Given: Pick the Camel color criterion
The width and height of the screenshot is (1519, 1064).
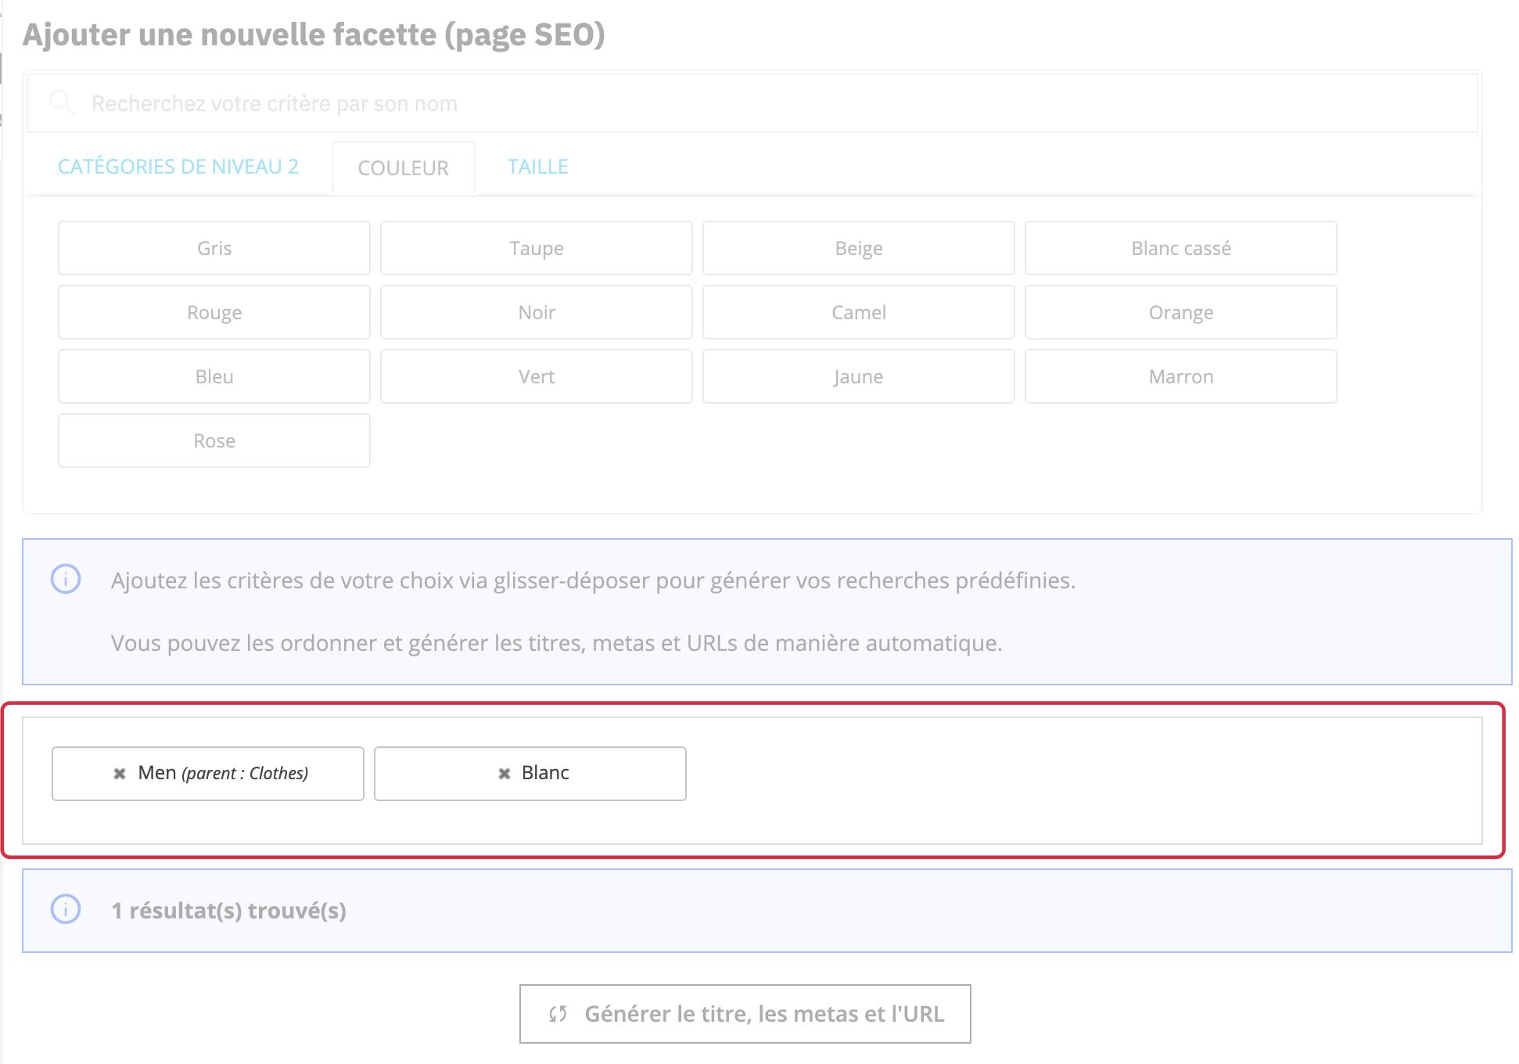Looking at the screenshot, I should [x=859, y=312].
